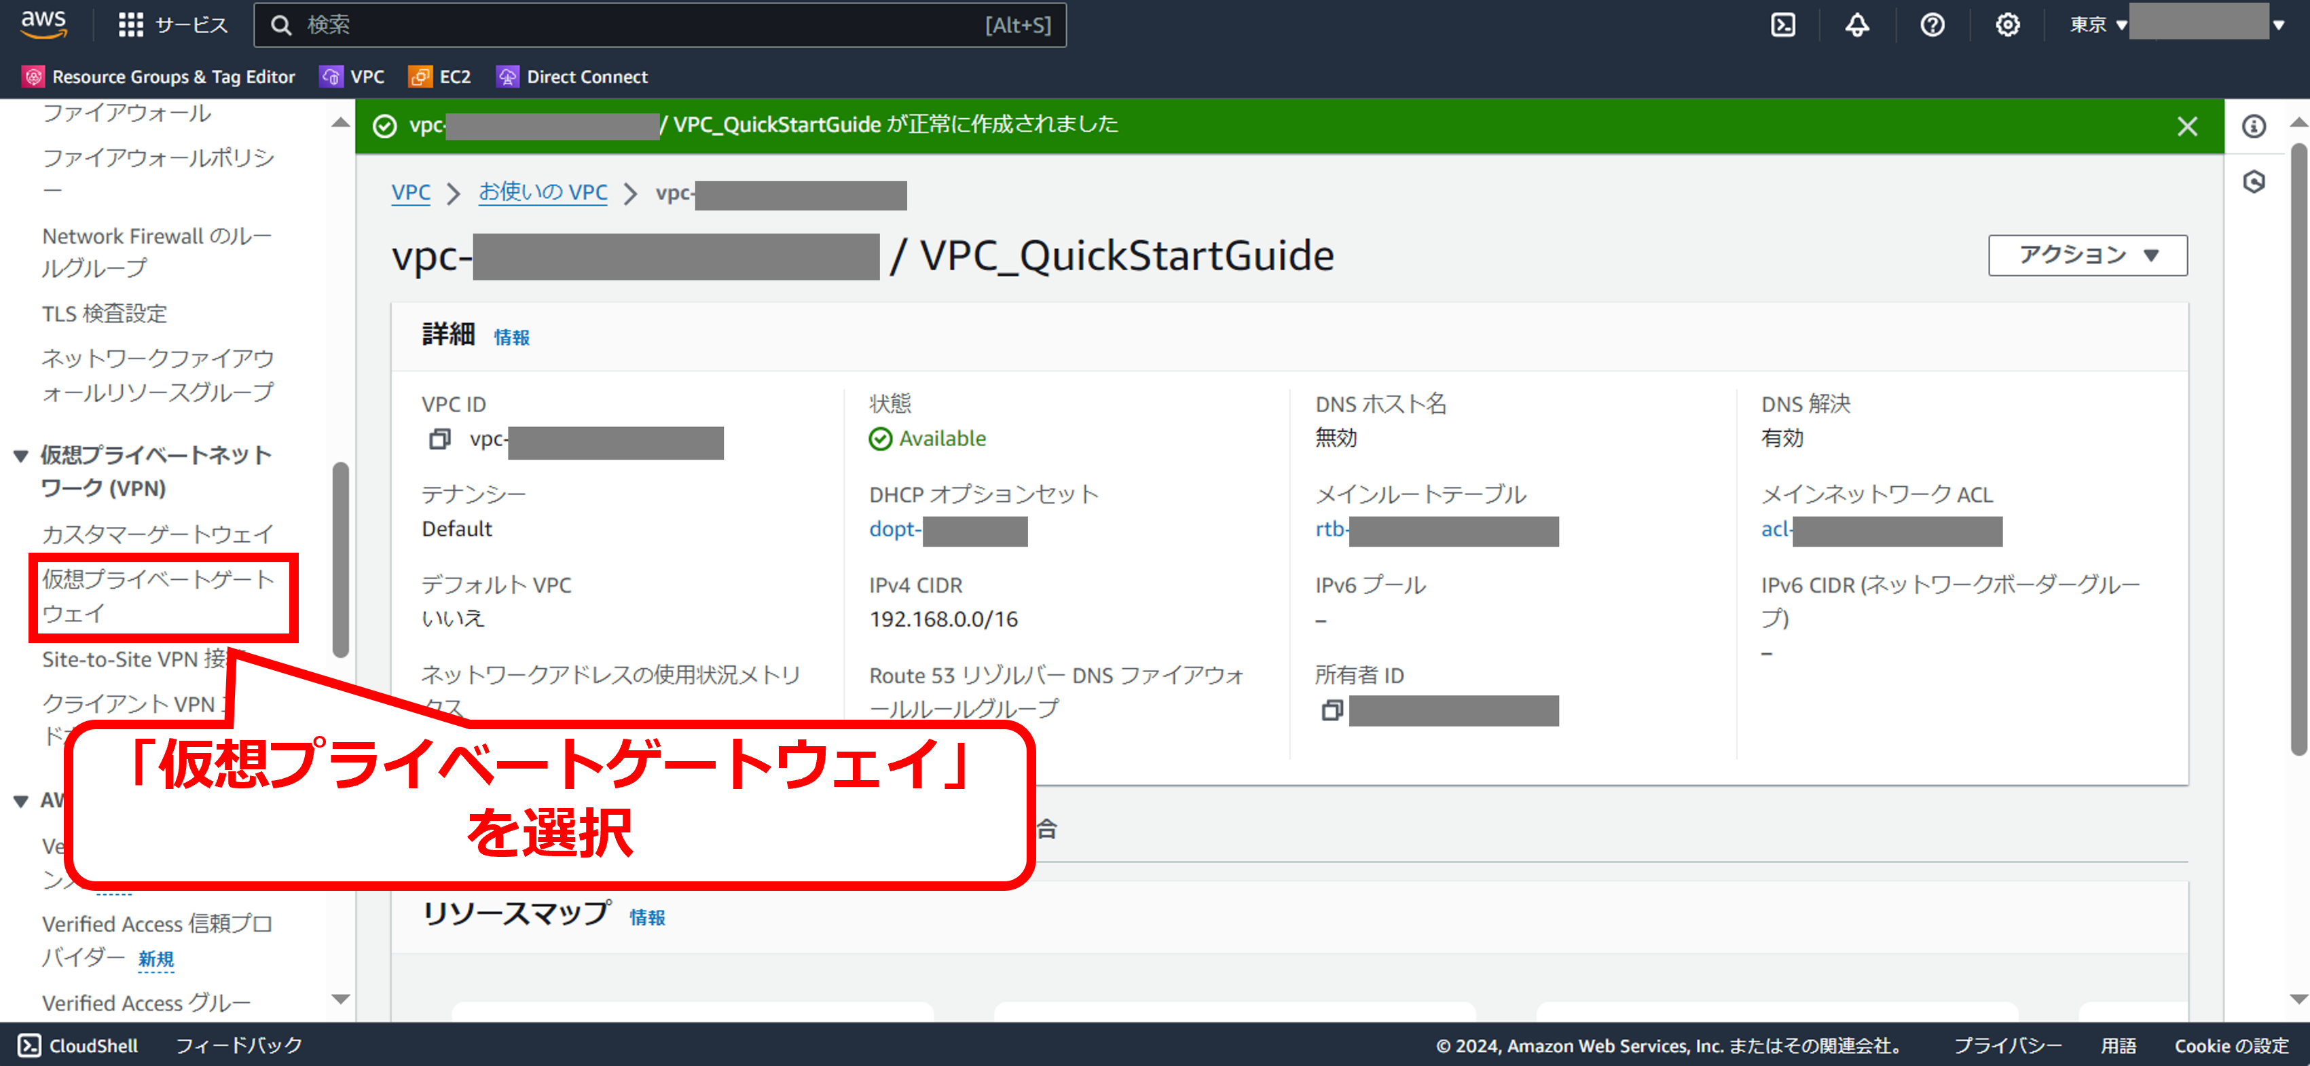Collapse 仮想プライベートネットワーク (VPN) section
Image resolution: width=2310 pixels, height=1066 pixels.
22,456
